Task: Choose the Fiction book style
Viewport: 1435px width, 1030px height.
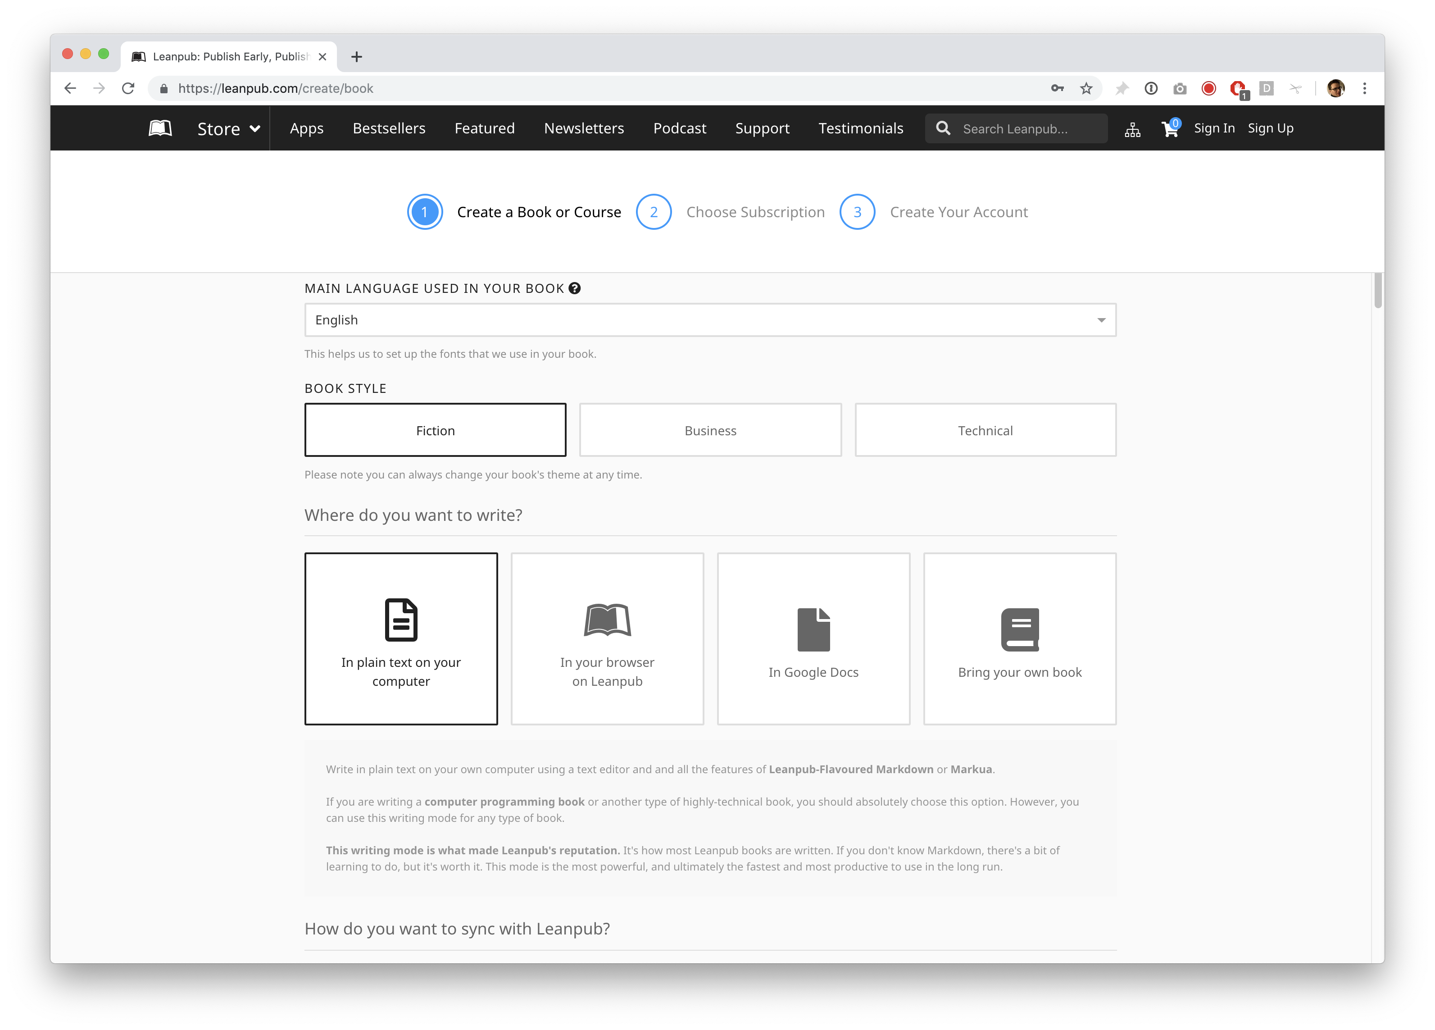Action: pyautogui.click(x=435, y=430)
